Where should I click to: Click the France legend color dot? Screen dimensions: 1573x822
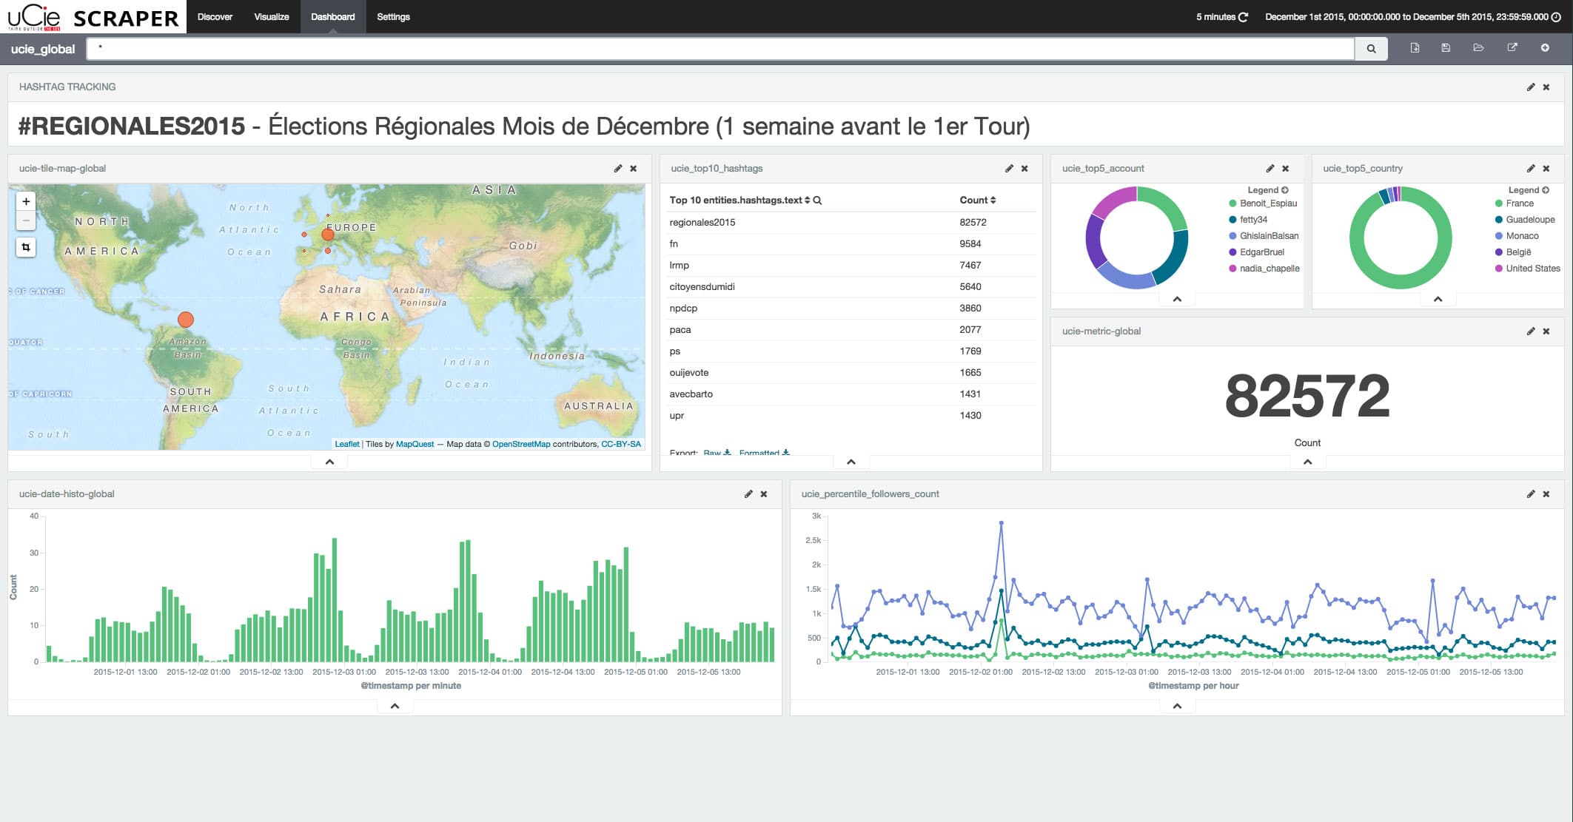click(1498, 203)
